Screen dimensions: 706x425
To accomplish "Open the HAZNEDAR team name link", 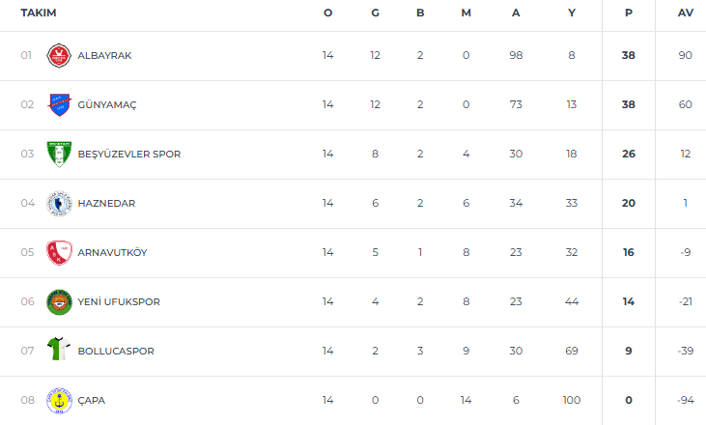I will (105, 204).
